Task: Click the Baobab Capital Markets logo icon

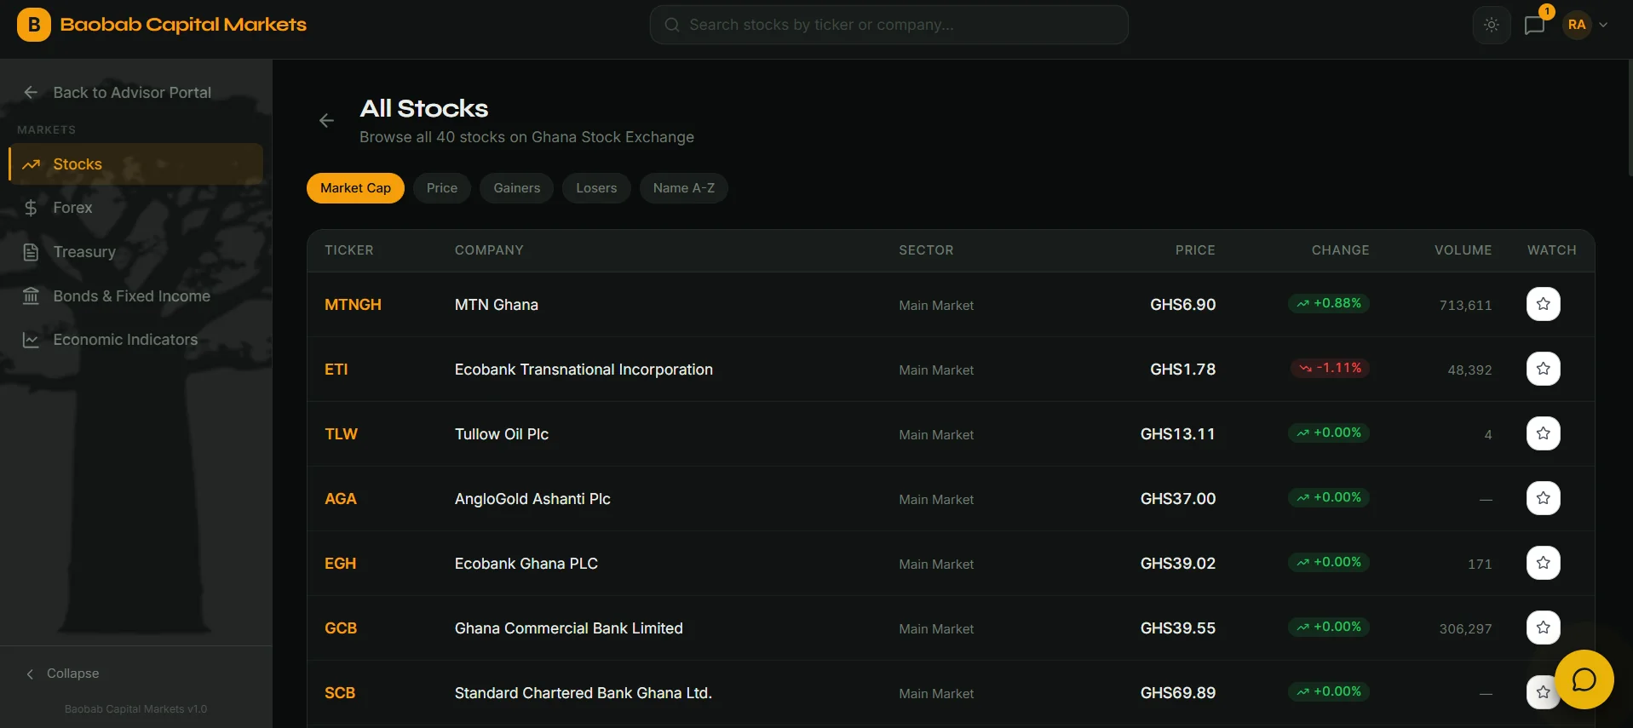Action: point(34,25)
